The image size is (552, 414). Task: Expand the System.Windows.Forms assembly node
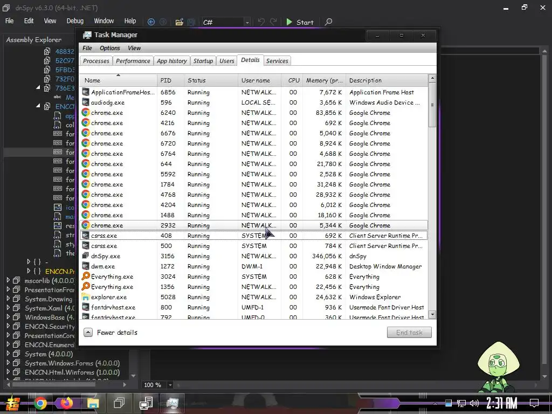(8, 363)
